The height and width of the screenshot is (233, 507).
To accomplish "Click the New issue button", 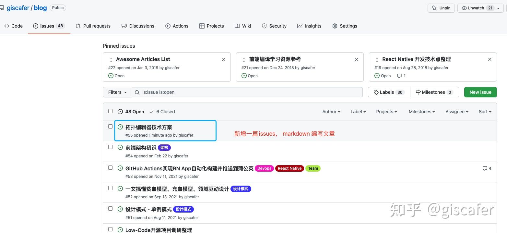I will [x=480, y=92].
